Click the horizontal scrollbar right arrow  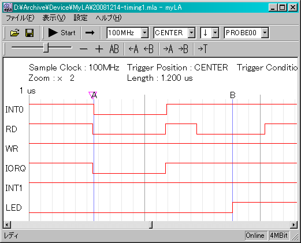(x=294, y=225)
